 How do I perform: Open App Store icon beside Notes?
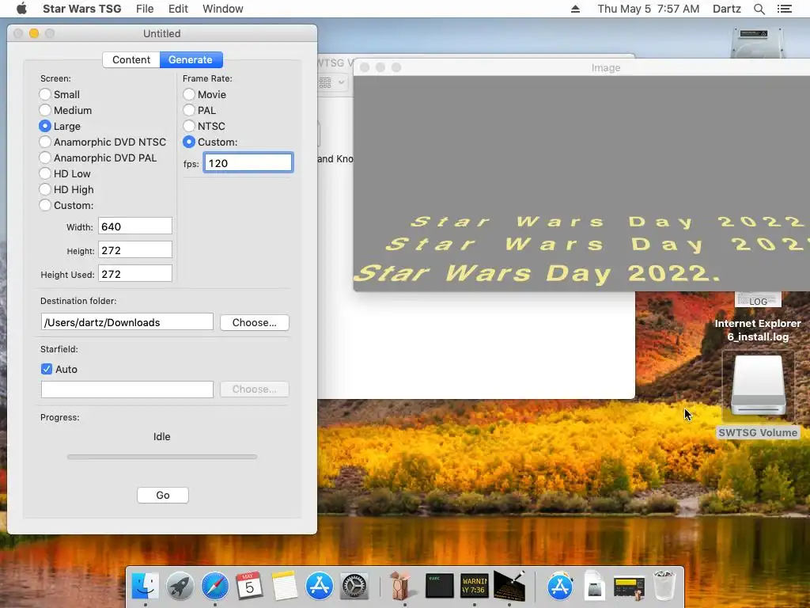(x=320, y=587)
